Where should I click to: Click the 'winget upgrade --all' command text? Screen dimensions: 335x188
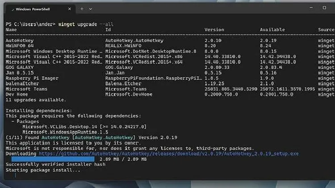pos(86,24)
